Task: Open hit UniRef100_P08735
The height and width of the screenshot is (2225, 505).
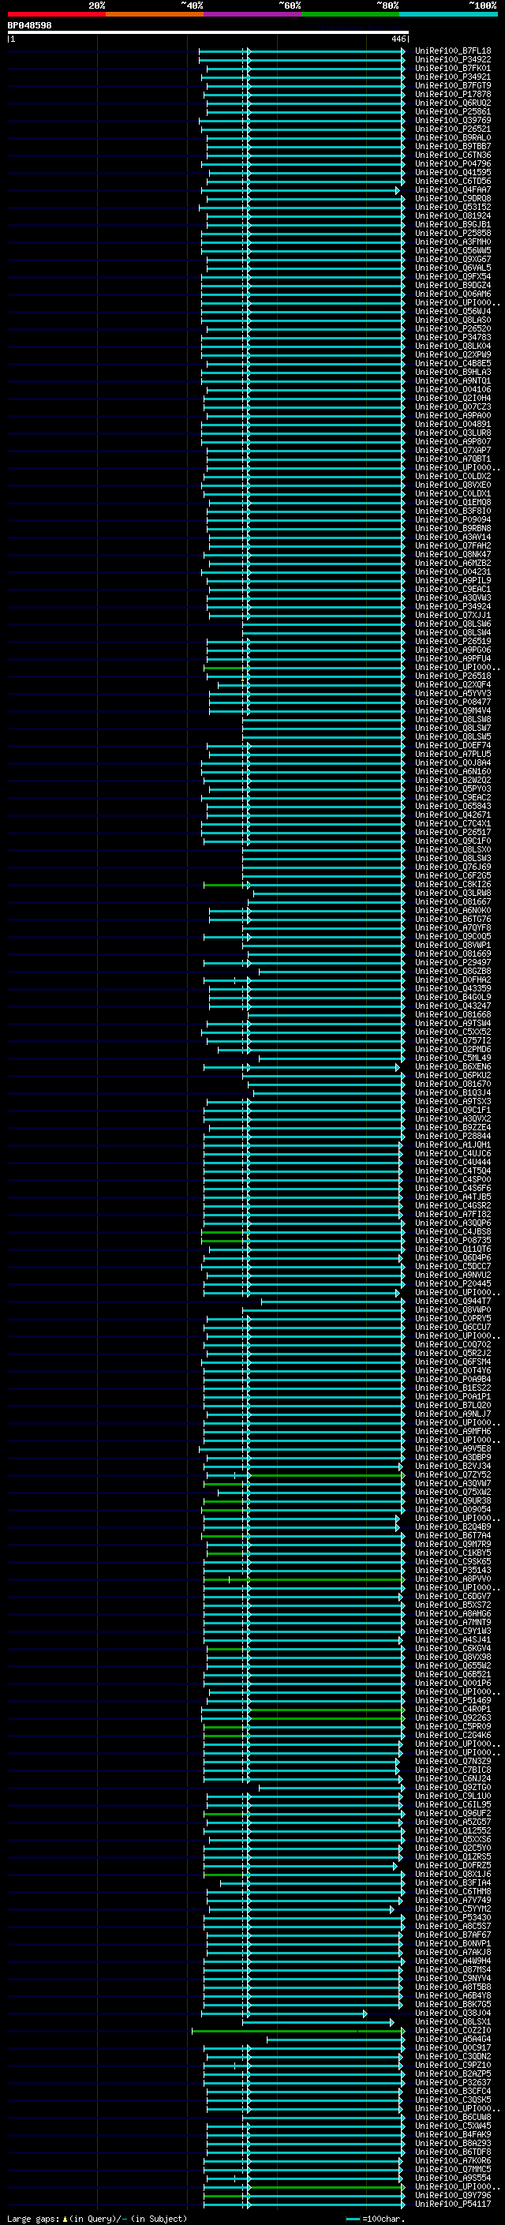Action: [x=452, y=1240]
